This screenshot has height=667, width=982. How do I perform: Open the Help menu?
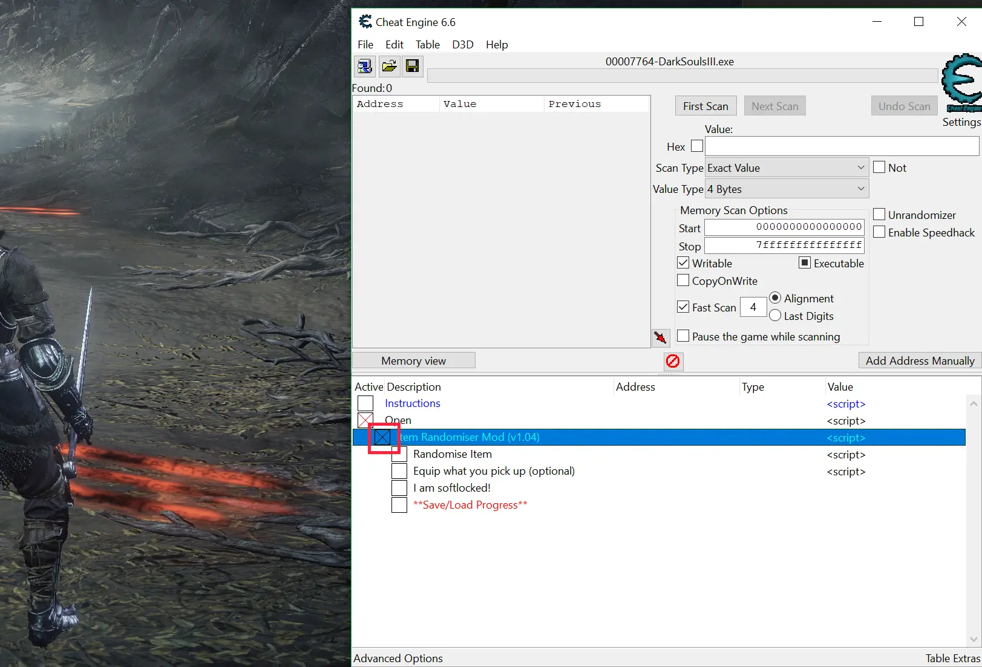[x=497, y=45]
